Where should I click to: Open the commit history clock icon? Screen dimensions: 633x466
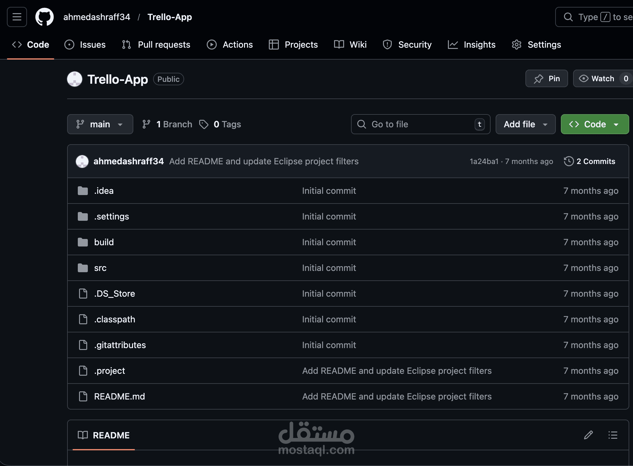point(568,161)
